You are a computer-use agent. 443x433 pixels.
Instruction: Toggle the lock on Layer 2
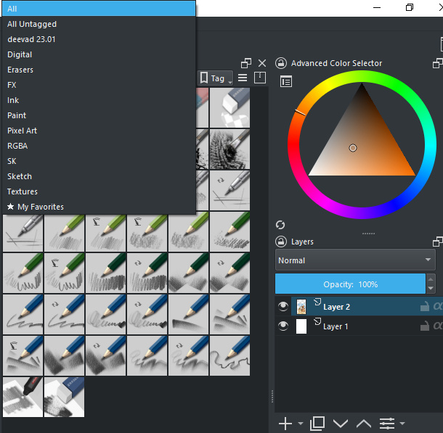coord(424,307)
